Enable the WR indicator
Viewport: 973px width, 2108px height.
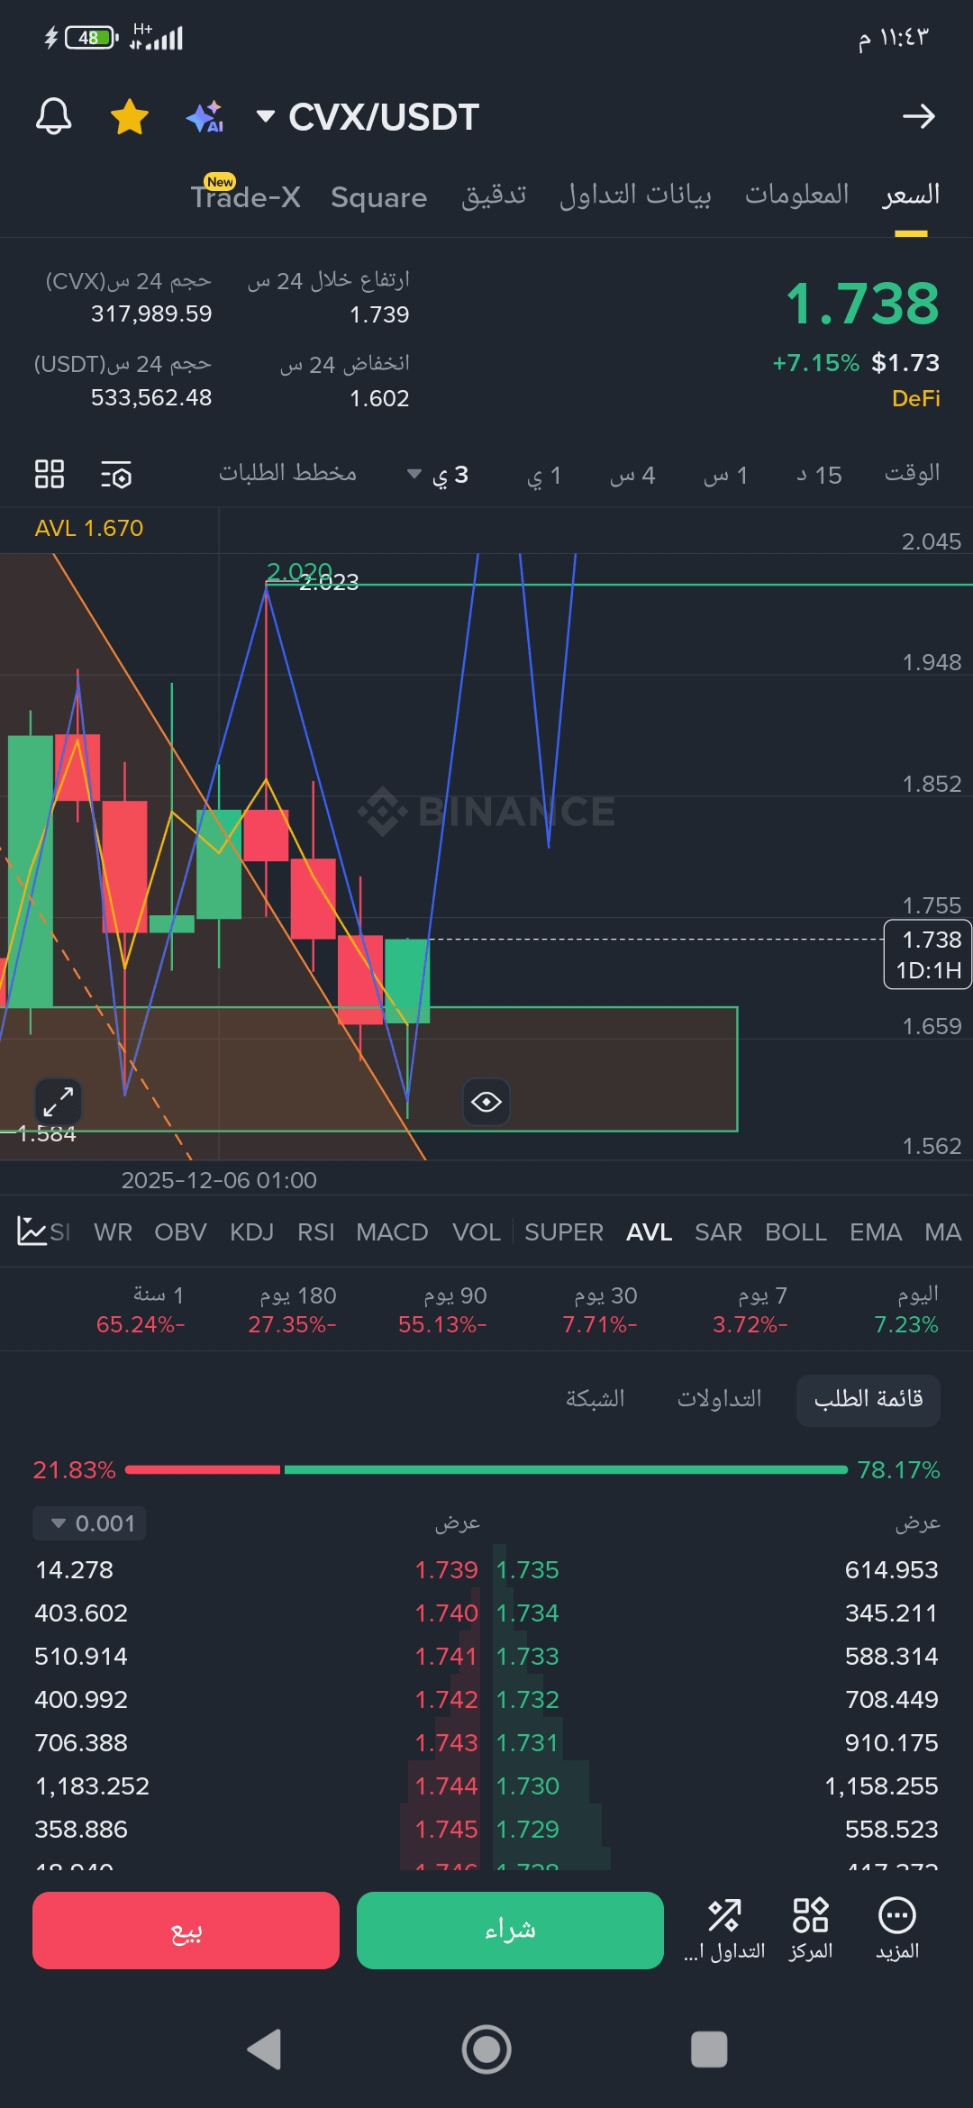coord(114,1232)
